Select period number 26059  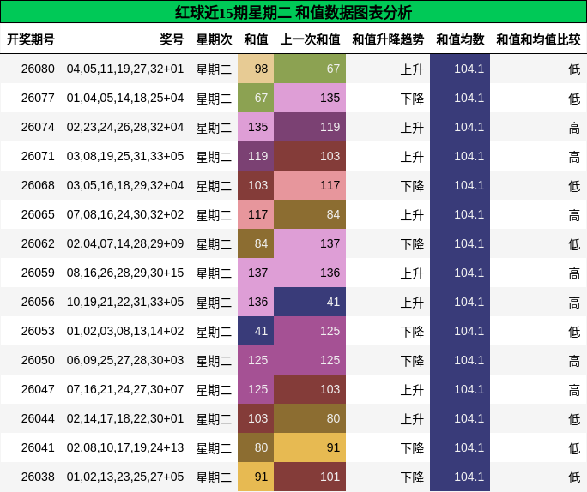pos(38,273)
